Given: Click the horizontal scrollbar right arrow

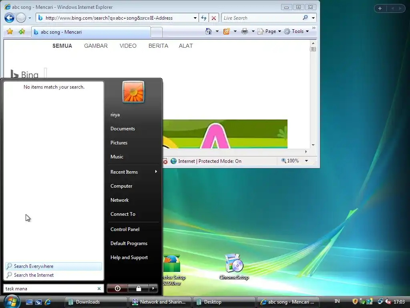Looking at the screenshot, I should (306, 151).
